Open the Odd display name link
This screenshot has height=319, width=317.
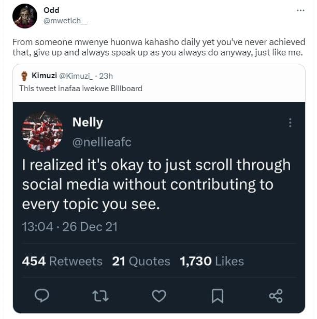click(x=51, y=10)
